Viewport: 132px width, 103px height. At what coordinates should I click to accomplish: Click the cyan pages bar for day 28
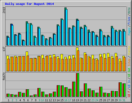click(x=113, y=37)
